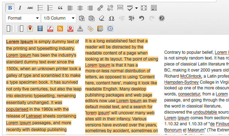Click the word "Letraset" in first column

pyautogui.click(x=34, y=116)
